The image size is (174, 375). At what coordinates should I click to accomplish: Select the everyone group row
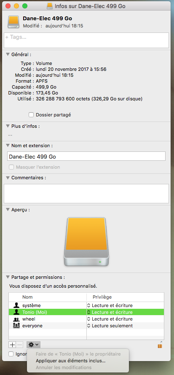pos(86,326)
